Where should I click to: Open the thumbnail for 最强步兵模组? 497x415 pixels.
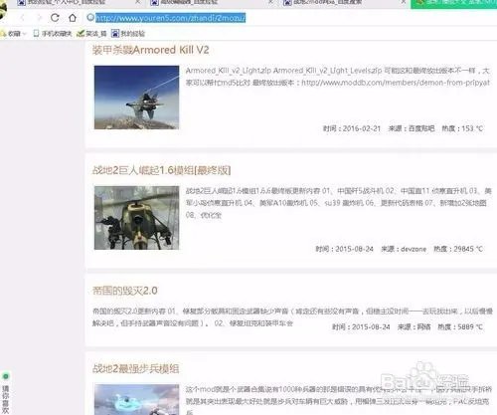pos(136,399)
